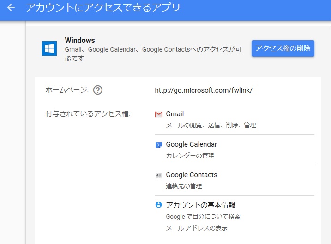Open the ホームページ help question mark

98,90
